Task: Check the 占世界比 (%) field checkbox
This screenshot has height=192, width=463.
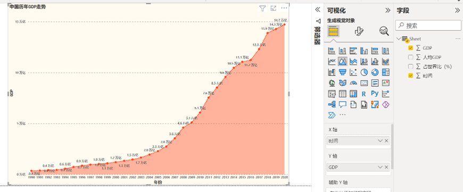Action: [x=410, y=66]
